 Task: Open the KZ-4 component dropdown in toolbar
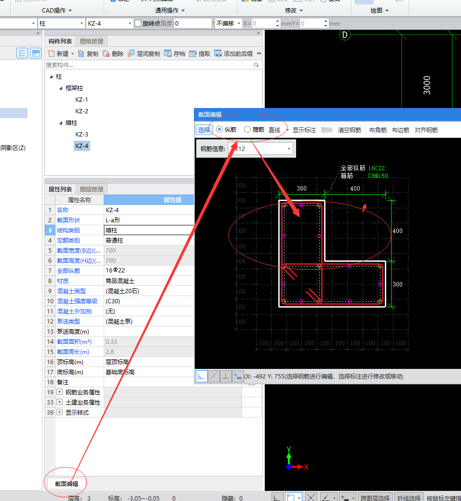(130, 23)
